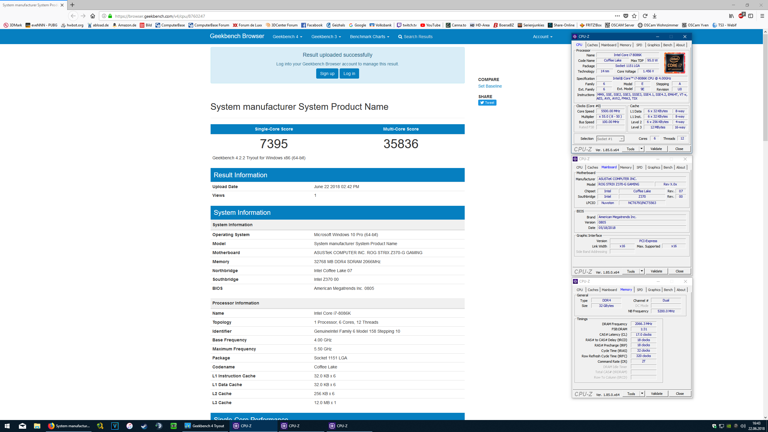Open the Firefox Library icon
This screenshot has width=768, height=432.
click(731, 16)
